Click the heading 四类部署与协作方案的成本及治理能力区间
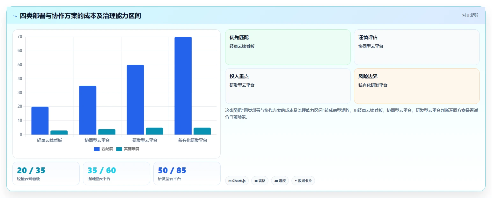Image resolution: width=492 pixels, height=198 pixels. 80,16
